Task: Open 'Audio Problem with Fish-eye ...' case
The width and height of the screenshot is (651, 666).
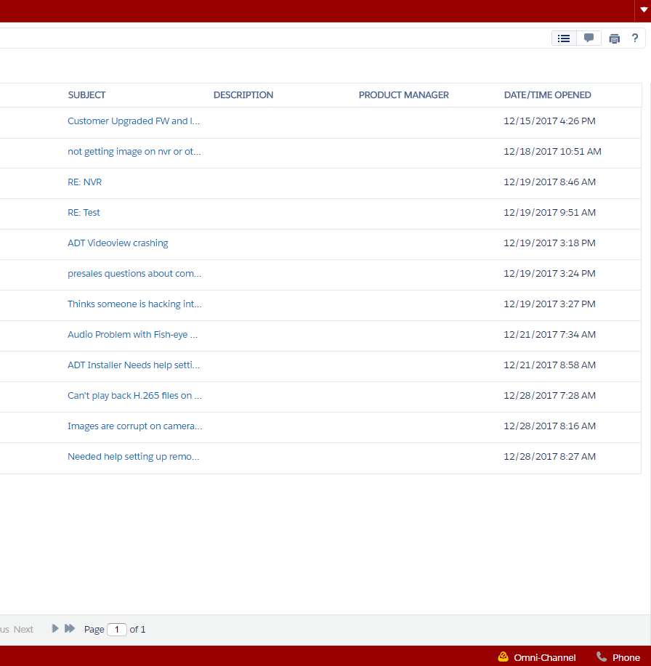Action: pyautogui.click(x=132, y=335)
